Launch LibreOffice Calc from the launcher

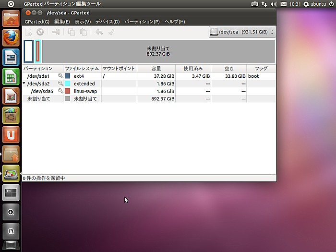coord(11,77)
